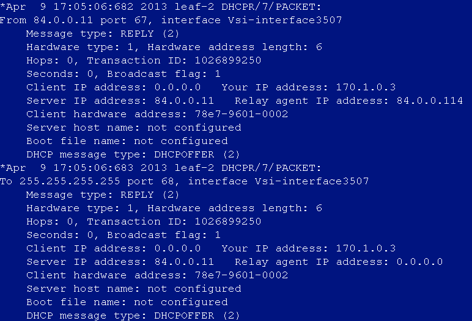Click the first Broadcast flag value
Screen dimensions: 472x321
coord(218,74)
